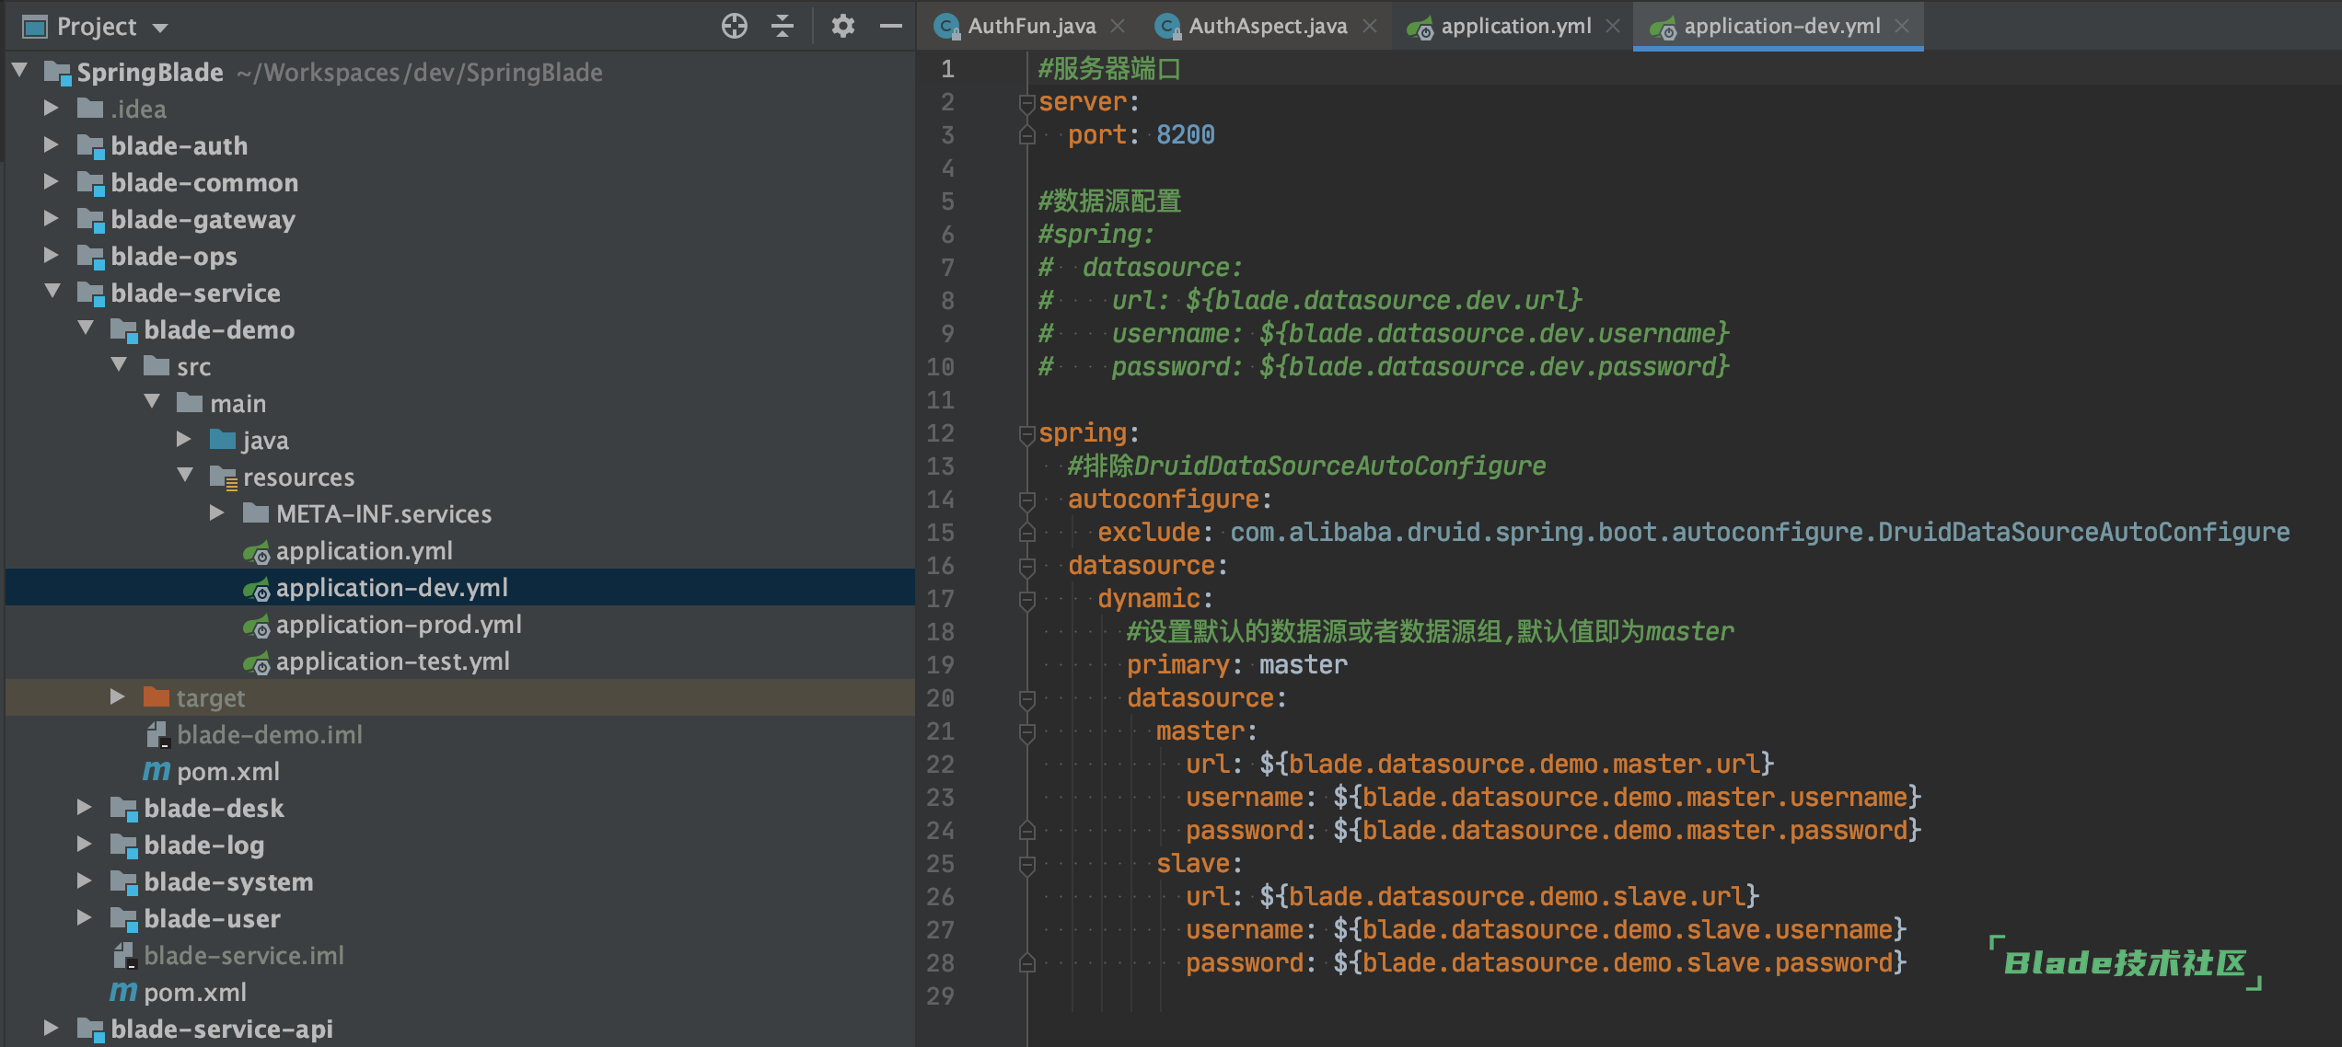Expand the blade-desk module
The width and height of the screenshot is (2342, 1047).
pyautogui.click(x=85, y=807)
